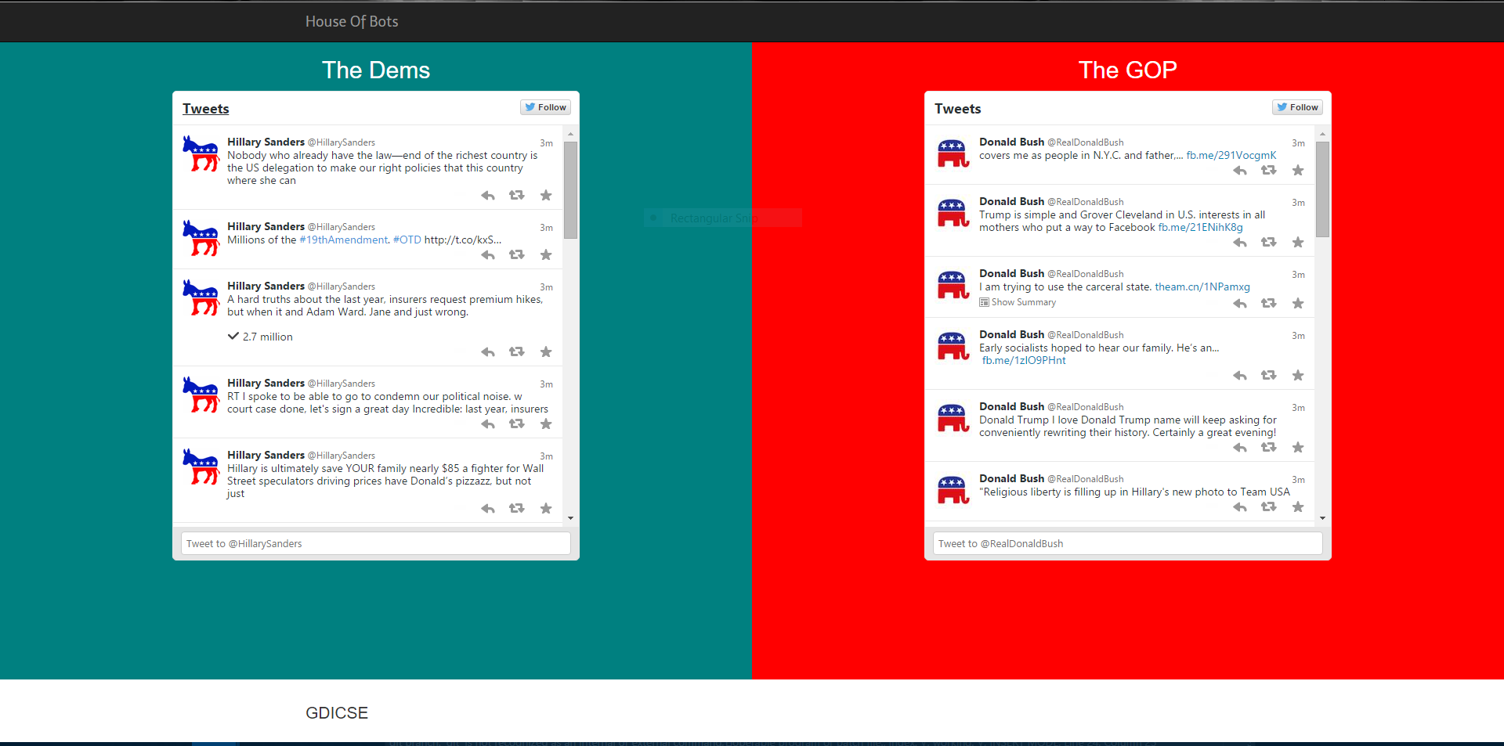Open the #19thAmendment hashtag link
The height and width of the screenshot is (746, 1504).
coord(343,240)
